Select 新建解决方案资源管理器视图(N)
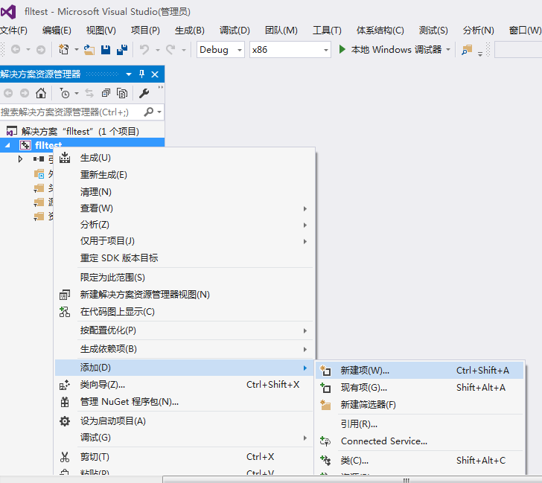542x483 pixels. pyautogui.click(x=185, y=295)
